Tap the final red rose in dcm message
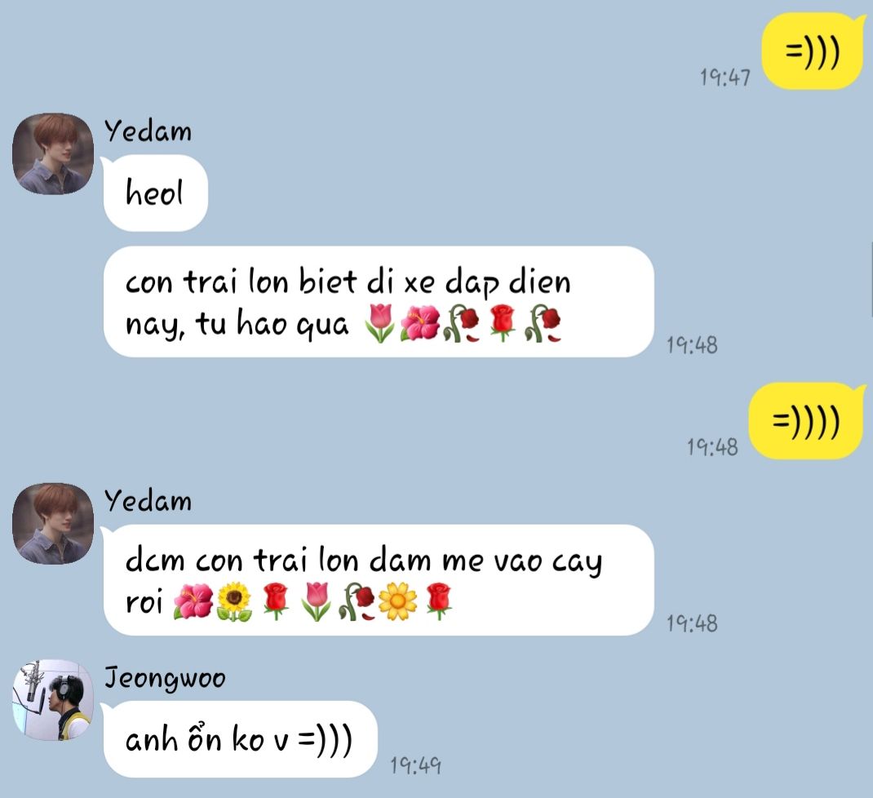Screen dimensions: 873x798 point(439,601)
